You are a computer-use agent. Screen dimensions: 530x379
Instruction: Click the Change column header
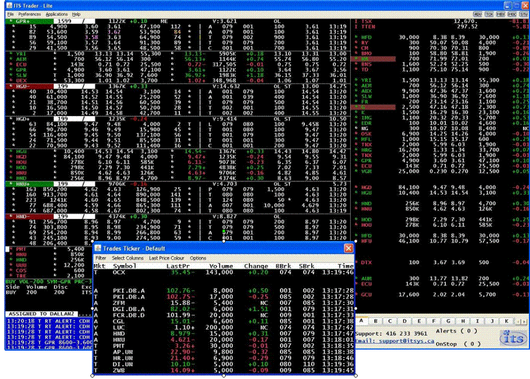point(256,266)
